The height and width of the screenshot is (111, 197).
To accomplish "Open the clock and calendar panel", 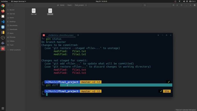I will click(x=101, y=1).
